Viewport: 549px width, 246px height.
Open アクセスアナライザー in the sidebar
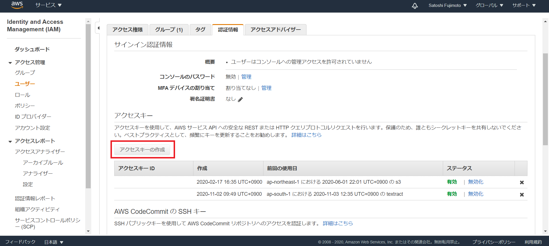click(40, 152)
